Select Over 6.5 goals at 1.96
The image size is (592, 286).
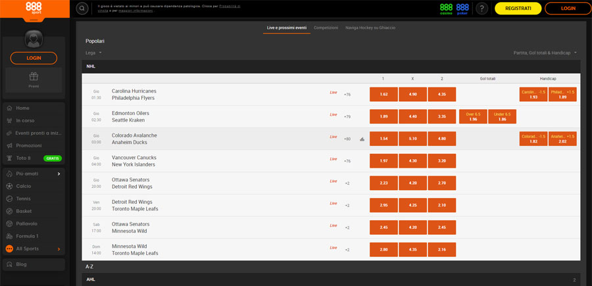[x=473, y=116]
